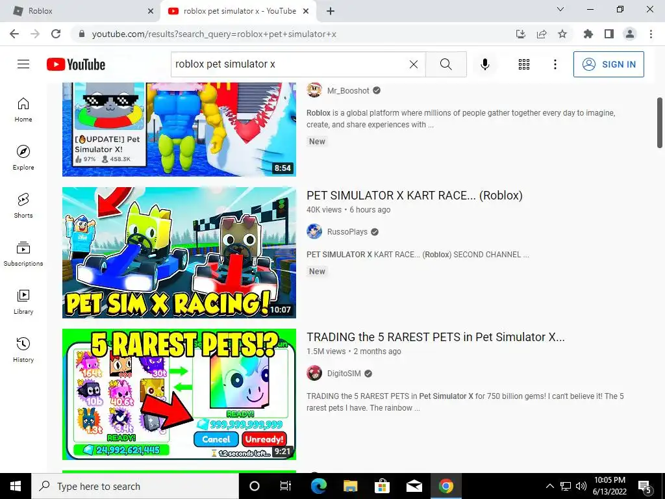Clear the search box with X icon

point(414,64)
